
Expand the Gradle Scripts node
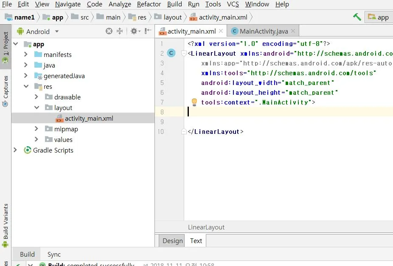pyautogui.click(x=16, y=150)
